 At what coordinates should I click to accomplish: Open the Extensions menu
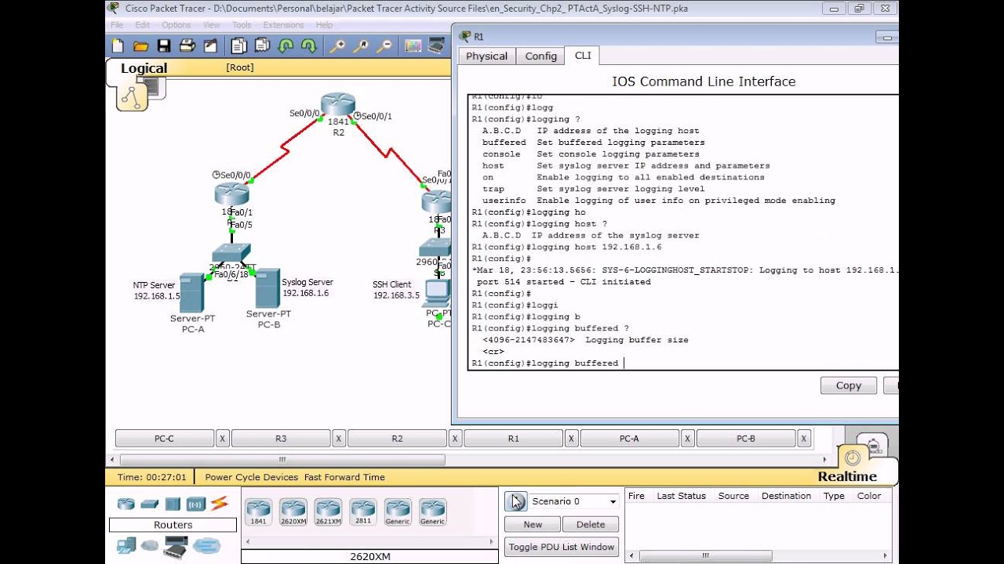(283, 25)
